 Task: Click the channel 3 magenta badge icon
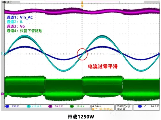click(x=50, y=106)
